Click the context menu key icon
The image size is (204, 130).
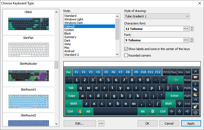point(153,112)
